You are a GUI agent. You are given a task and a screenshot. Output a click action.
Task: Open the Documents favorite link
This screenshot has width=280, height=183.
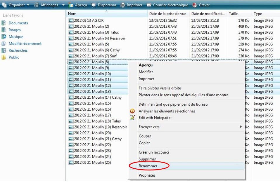[18, 23]
